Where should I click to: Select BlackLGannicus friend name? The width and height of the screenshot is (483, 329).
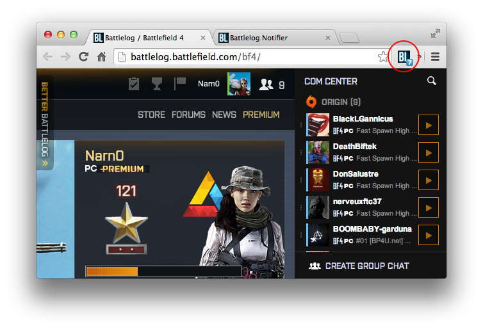click(x=363, y=119)
